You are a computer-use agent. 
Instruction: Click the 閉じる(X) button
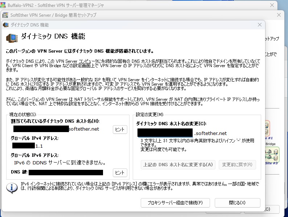point(237,203)
